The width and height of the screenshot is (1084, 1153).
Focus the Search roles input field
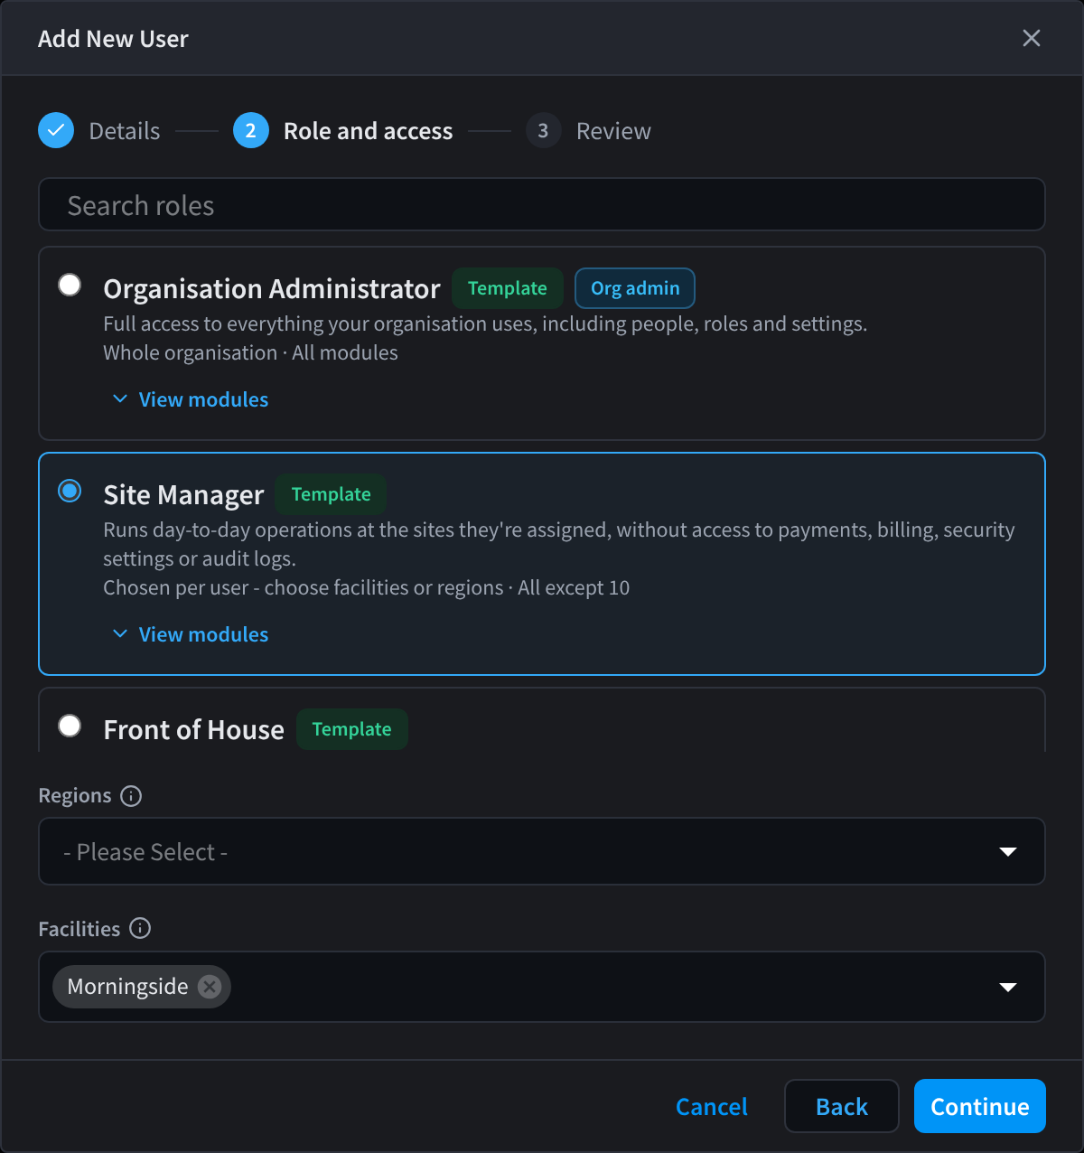pyautogui.click(x=542, y=205)
